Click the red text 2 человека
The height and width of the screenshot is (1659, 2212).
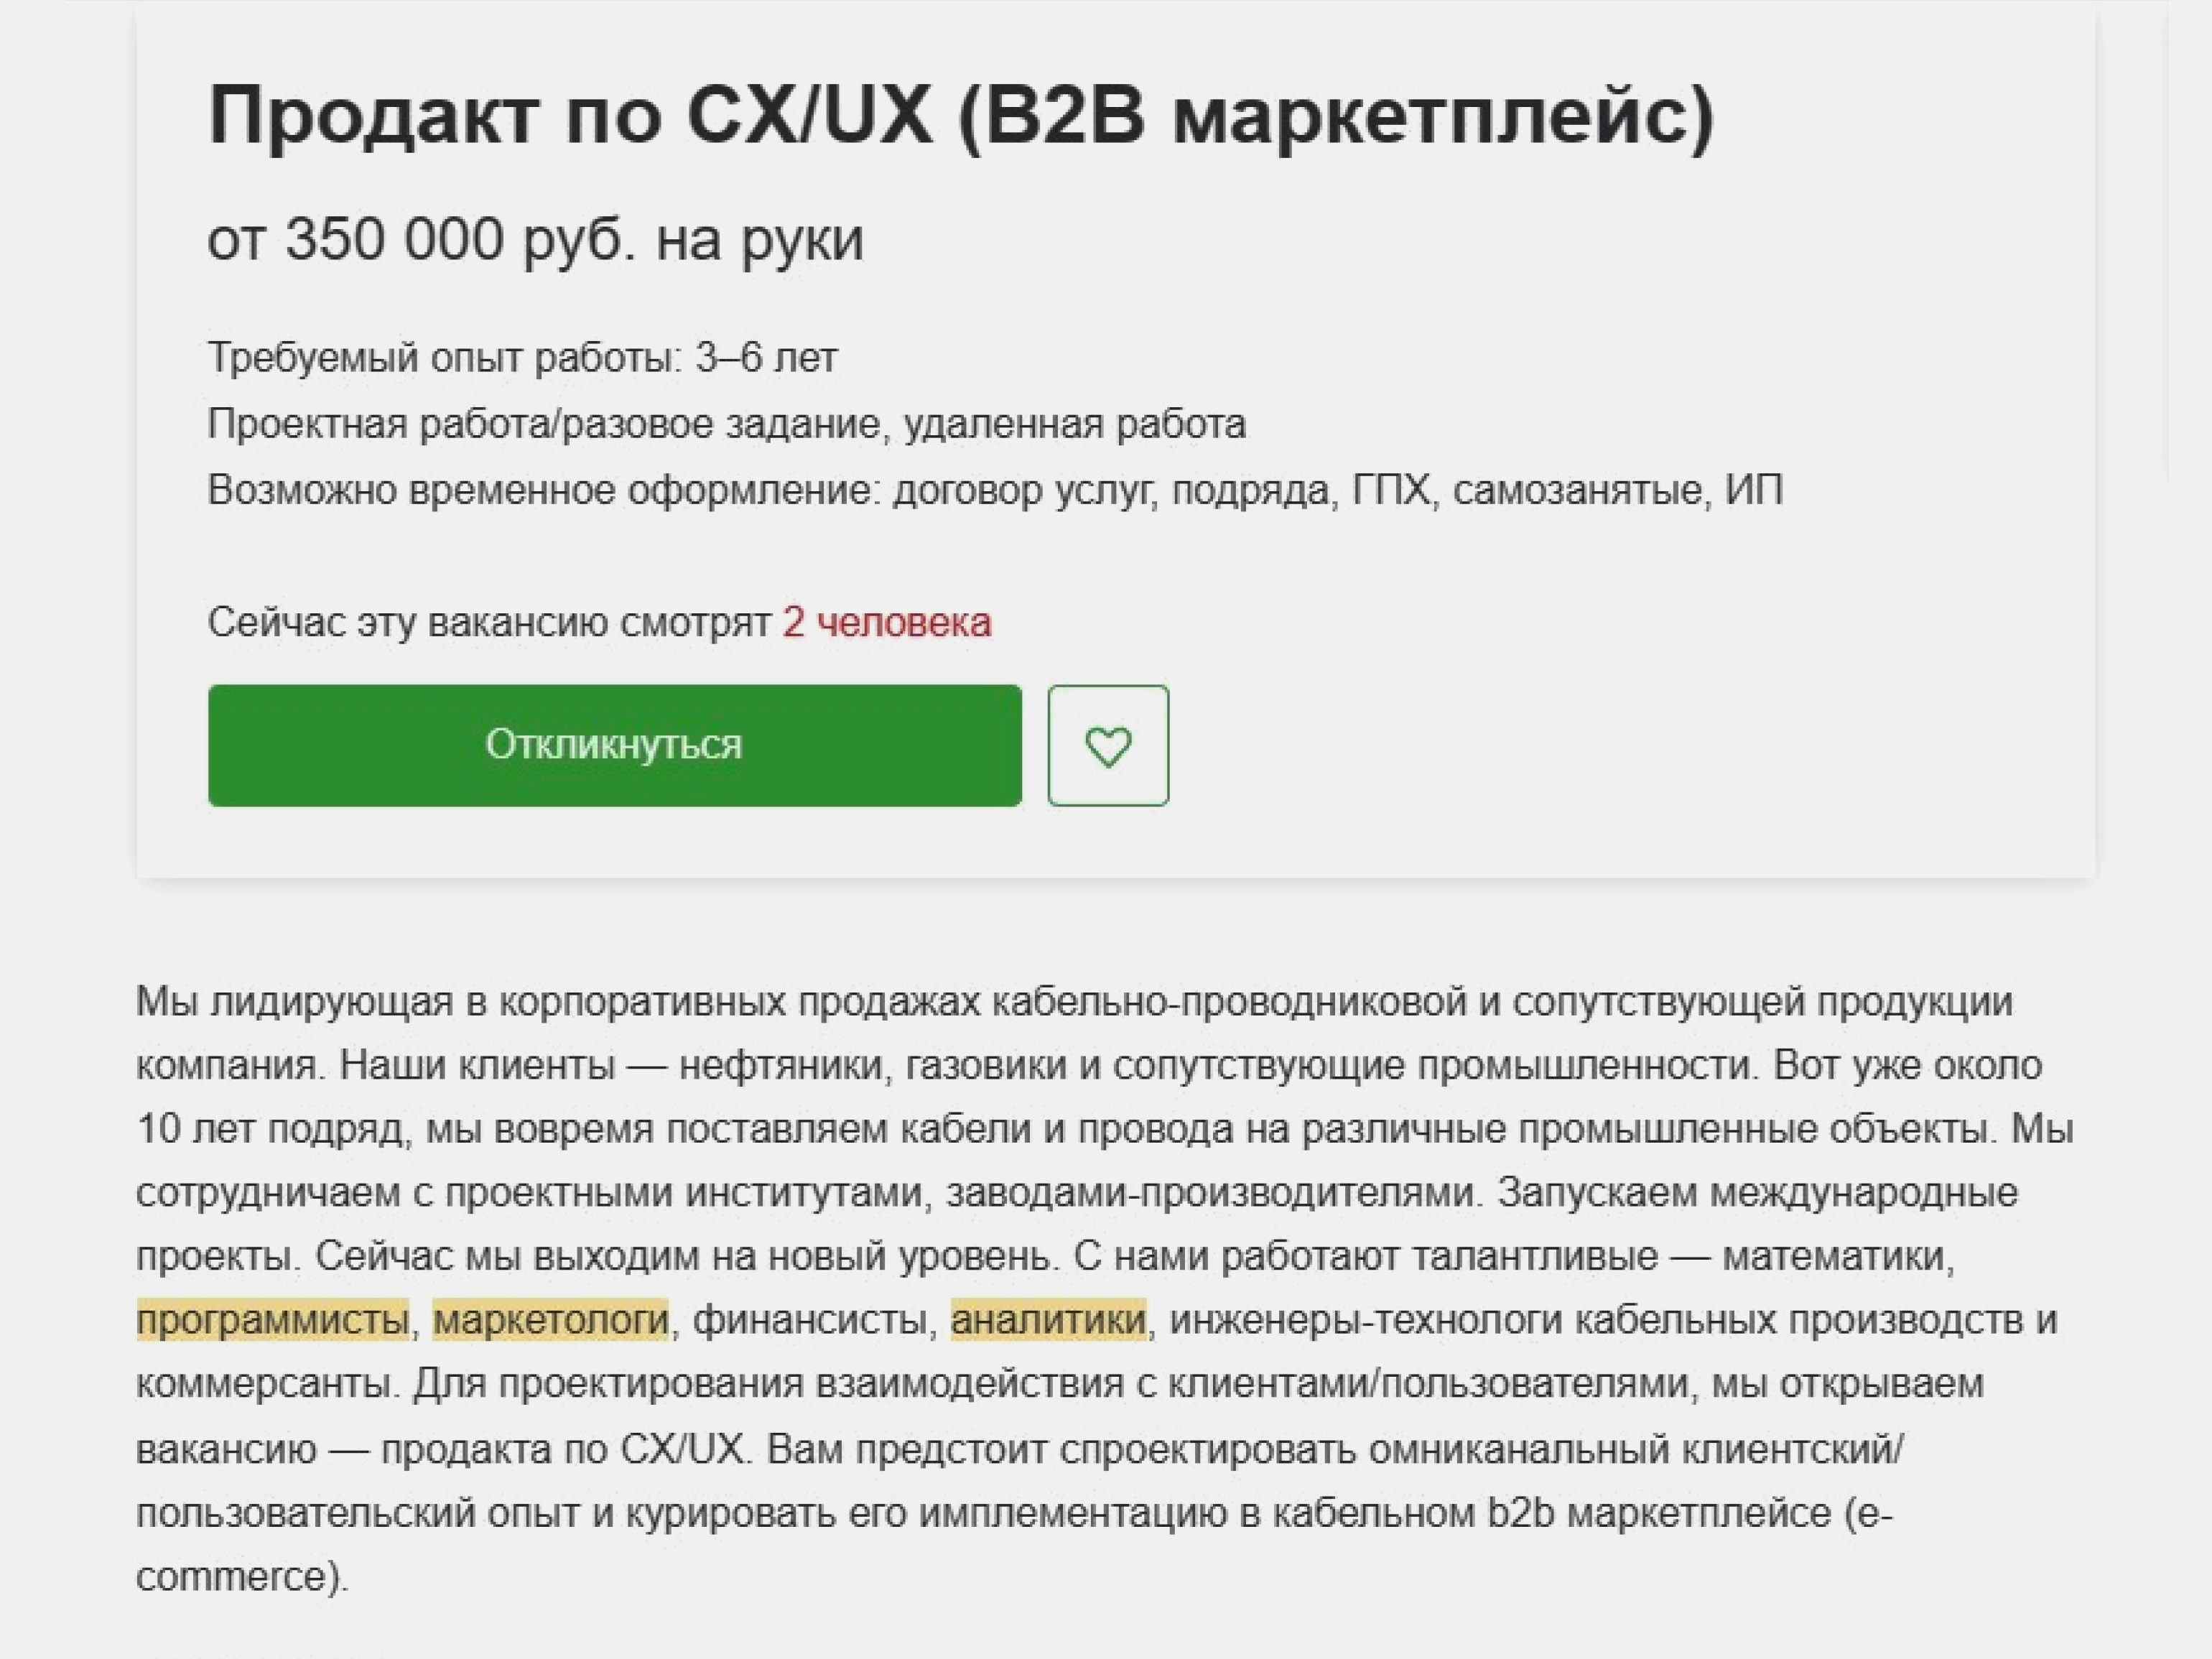886,622
